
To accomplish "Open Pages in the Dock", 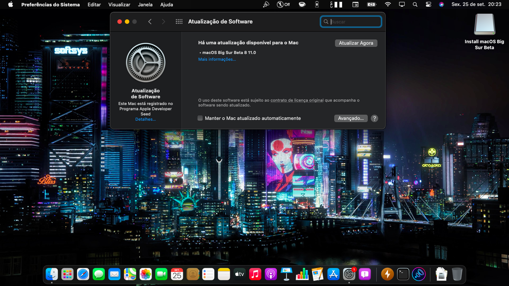I will click(318, 274).
